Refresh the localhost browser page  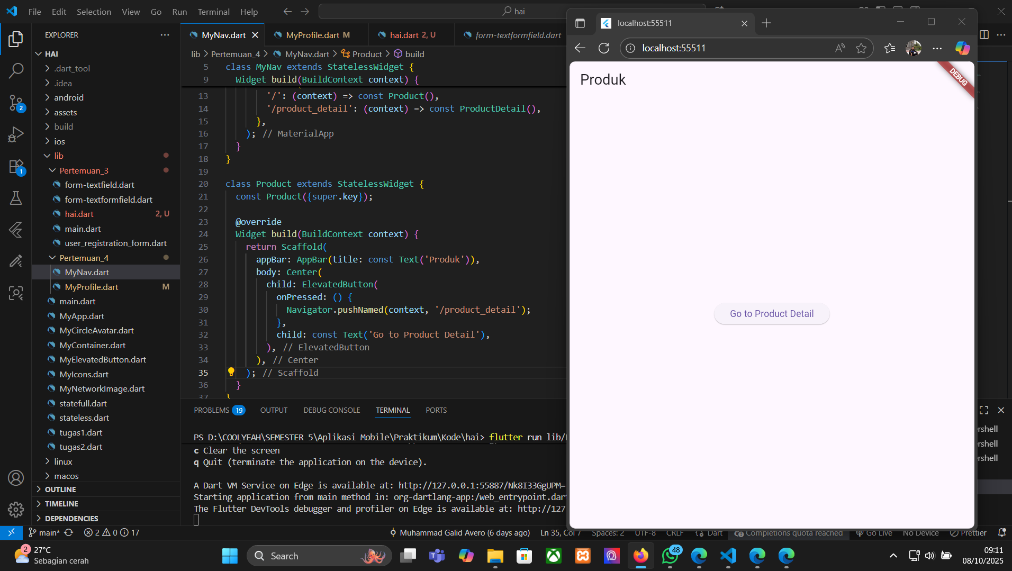[604, 48]
